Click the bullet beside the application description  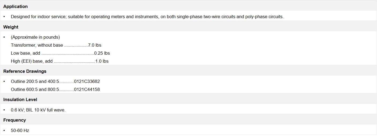tap(4, 17)
